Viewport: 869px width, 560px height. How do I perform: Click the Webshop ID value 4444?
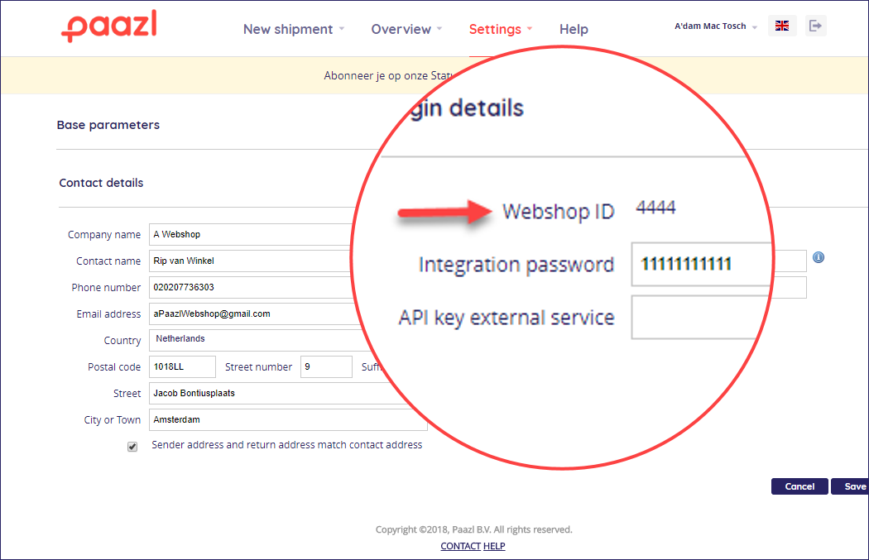[655, 208]
